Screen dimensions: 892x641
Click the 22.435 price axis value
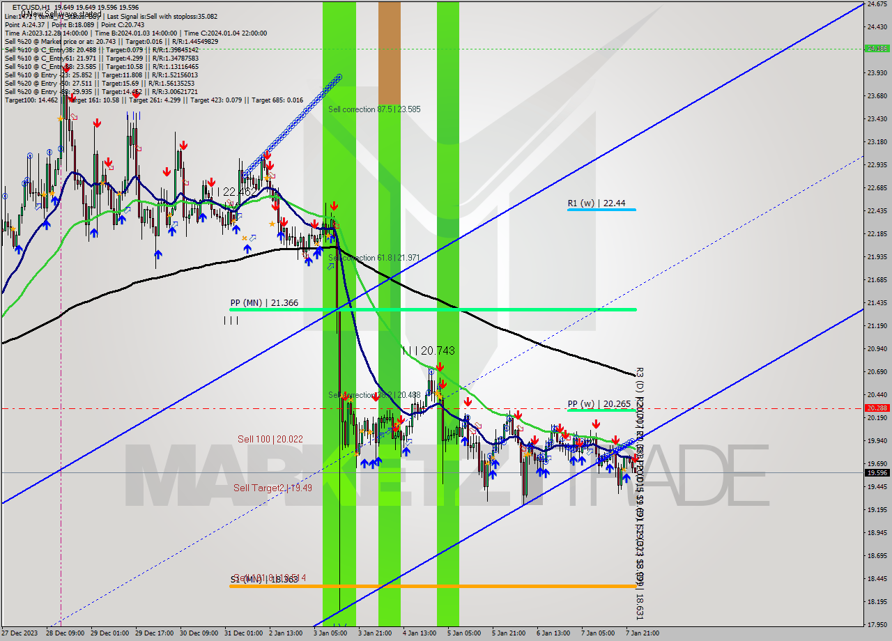[x=877, y=210]
